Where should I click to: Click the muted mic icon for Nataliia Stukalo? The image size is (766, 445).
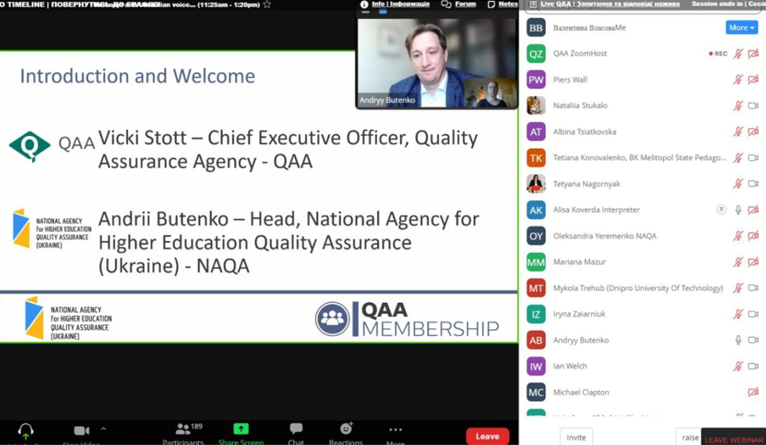(738, 105)
